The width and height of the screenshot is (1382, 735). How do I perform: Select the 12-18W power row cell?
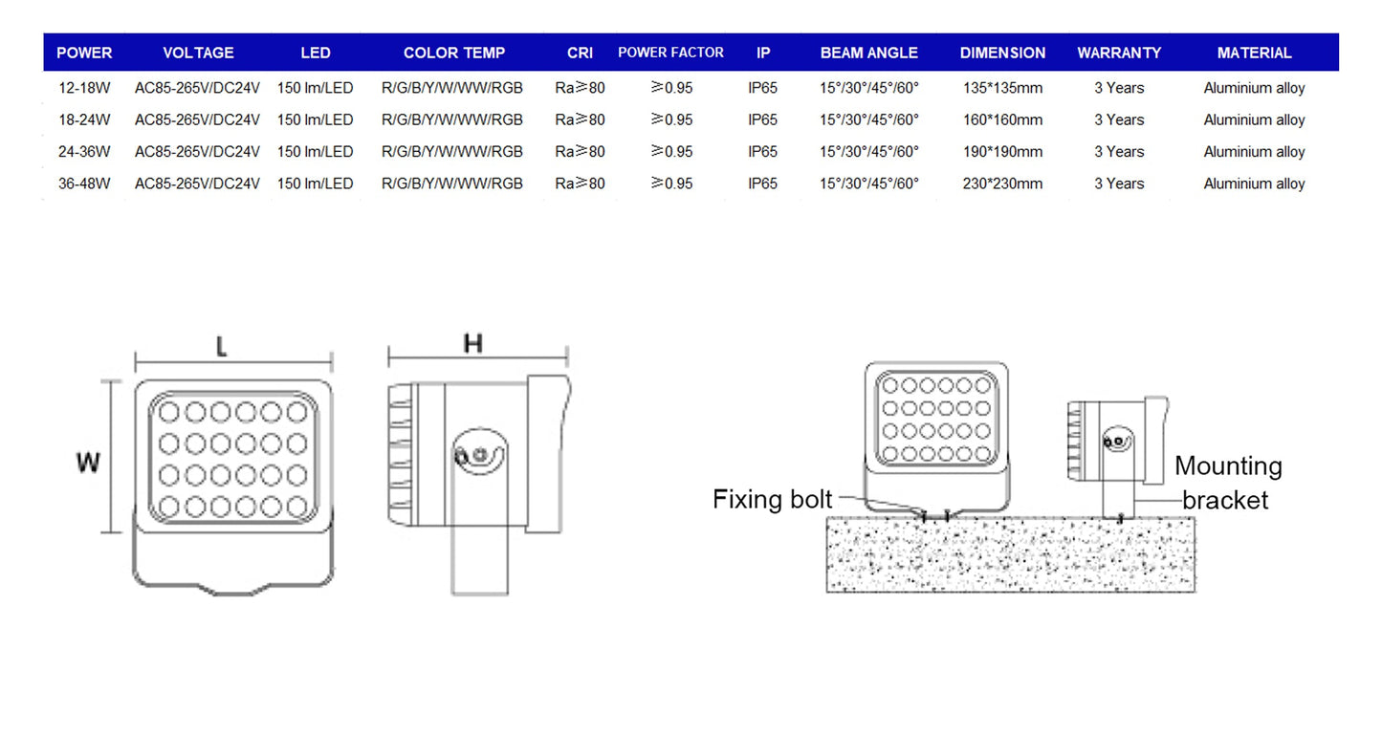[84, 88]
